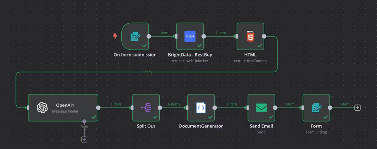The height and width of the screenshot is (149, 377).
Task: Click input connector of DocumentGenerator
Action: point(187,108)
